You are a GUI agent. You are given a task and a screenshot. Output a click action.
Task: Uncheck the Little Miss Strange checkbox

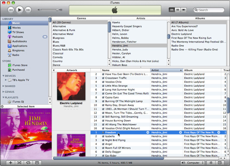tap(103, 86)
